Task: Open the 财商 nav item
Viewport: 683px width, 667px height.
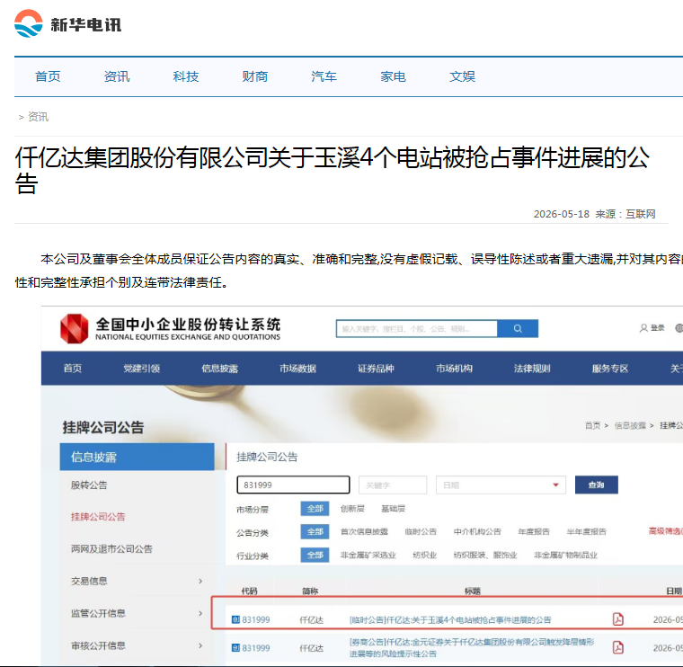Action: [x=255, y=76]
